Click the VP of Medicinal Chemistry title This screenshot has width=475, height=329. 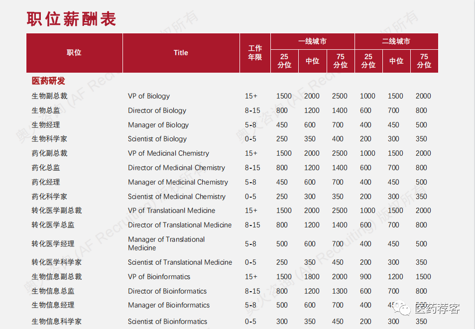[168, 153]
